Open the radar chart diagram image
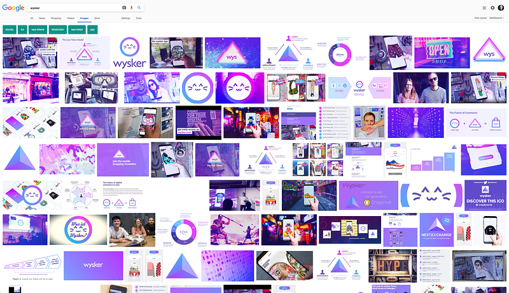 (81, 196)
